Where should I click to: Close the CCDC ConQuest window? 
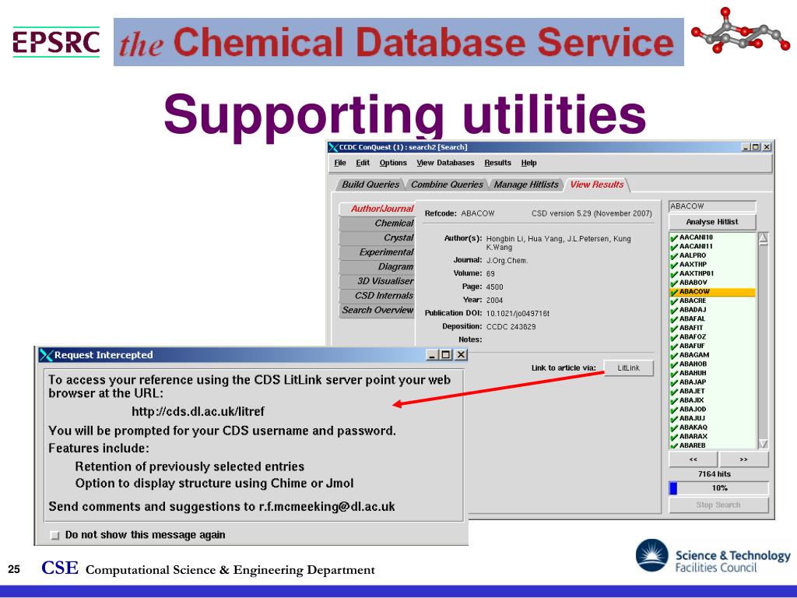click(x=767, y=147)
